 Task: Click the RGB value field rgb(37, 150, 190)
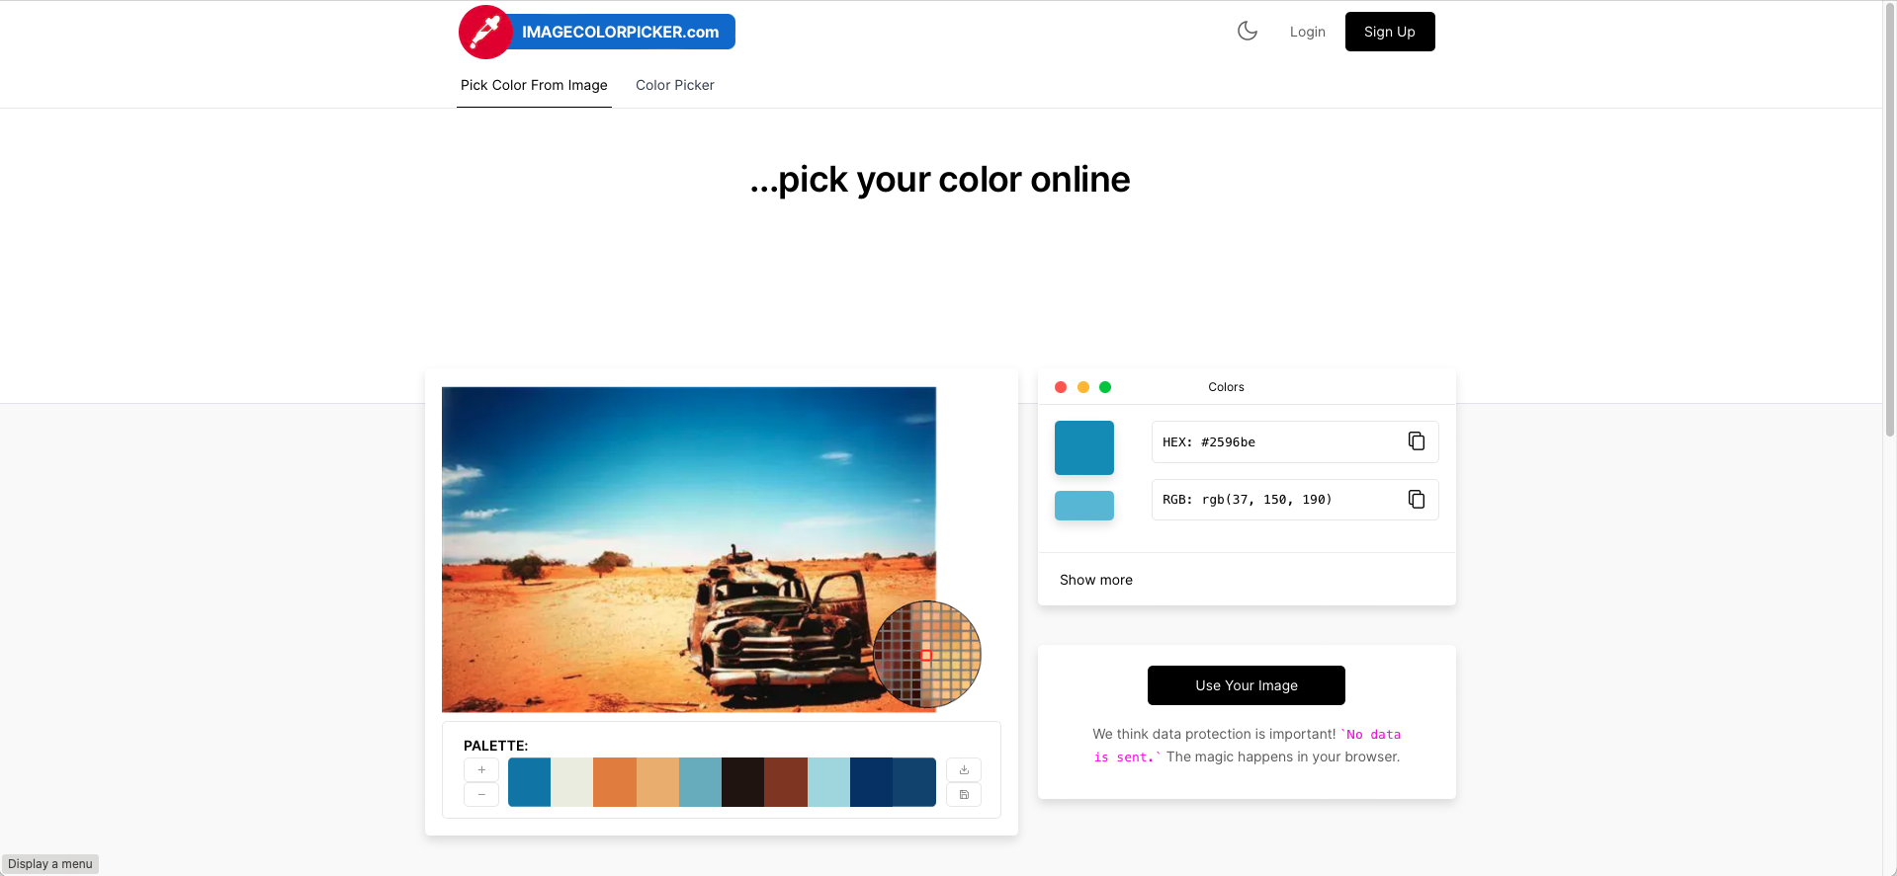click(x=1295, y=500)
